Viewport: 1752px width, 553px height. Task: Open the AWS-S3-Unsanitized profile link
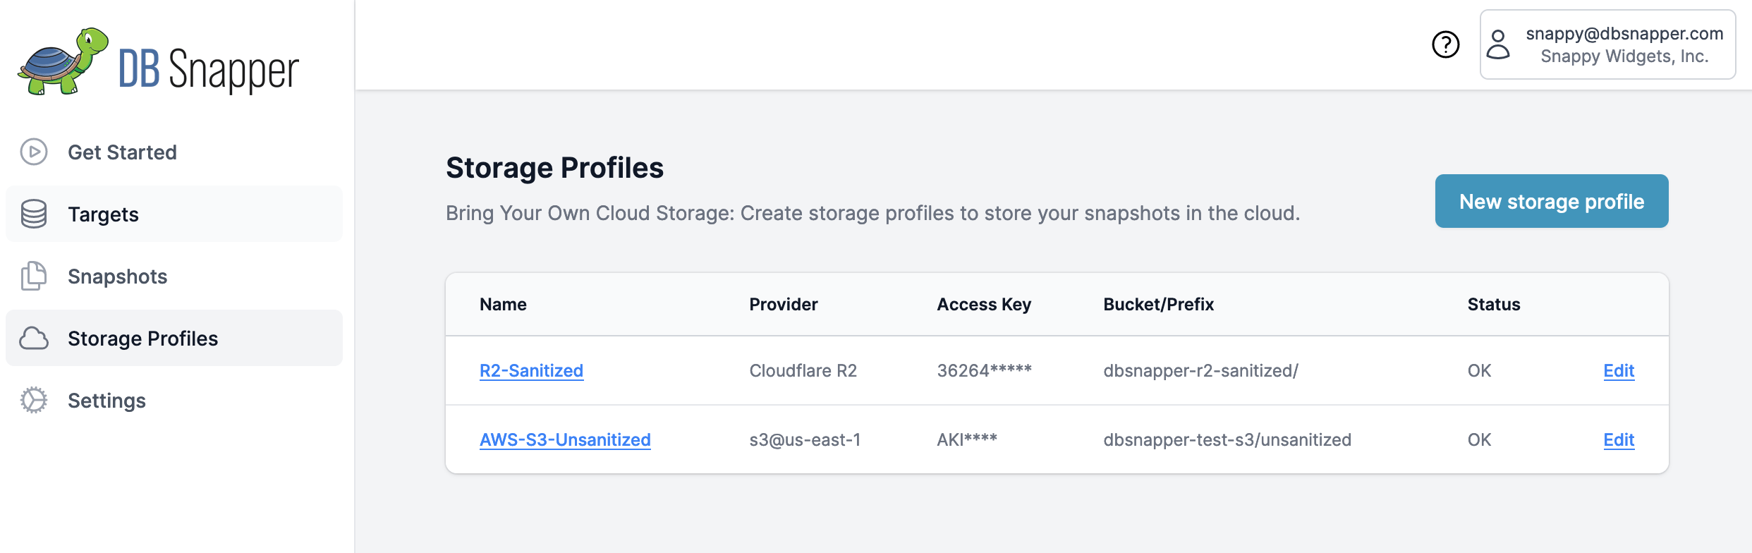point(565,439)
